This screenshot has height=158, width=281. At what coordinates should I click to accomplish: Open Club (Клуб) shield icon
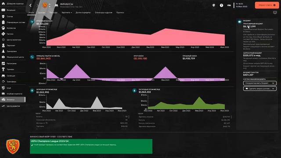[x=3, y=88]
